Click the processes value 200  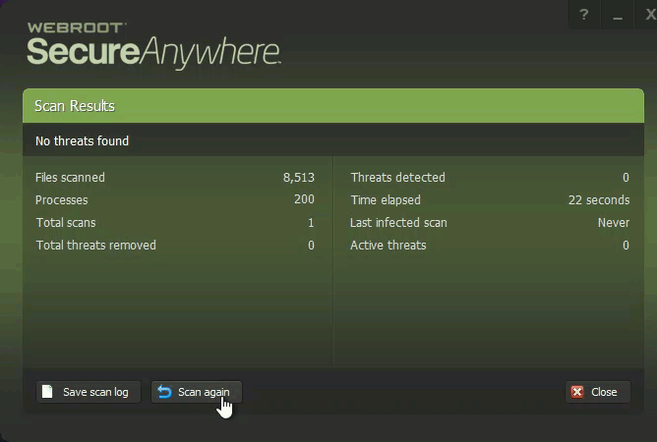[304, 199]
